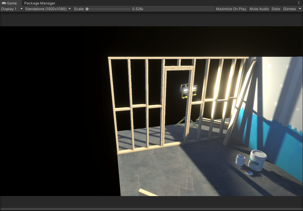Click the large paint bucket in the viewport
The width and height of the screenshot is (303, 211).
(257, 160)
